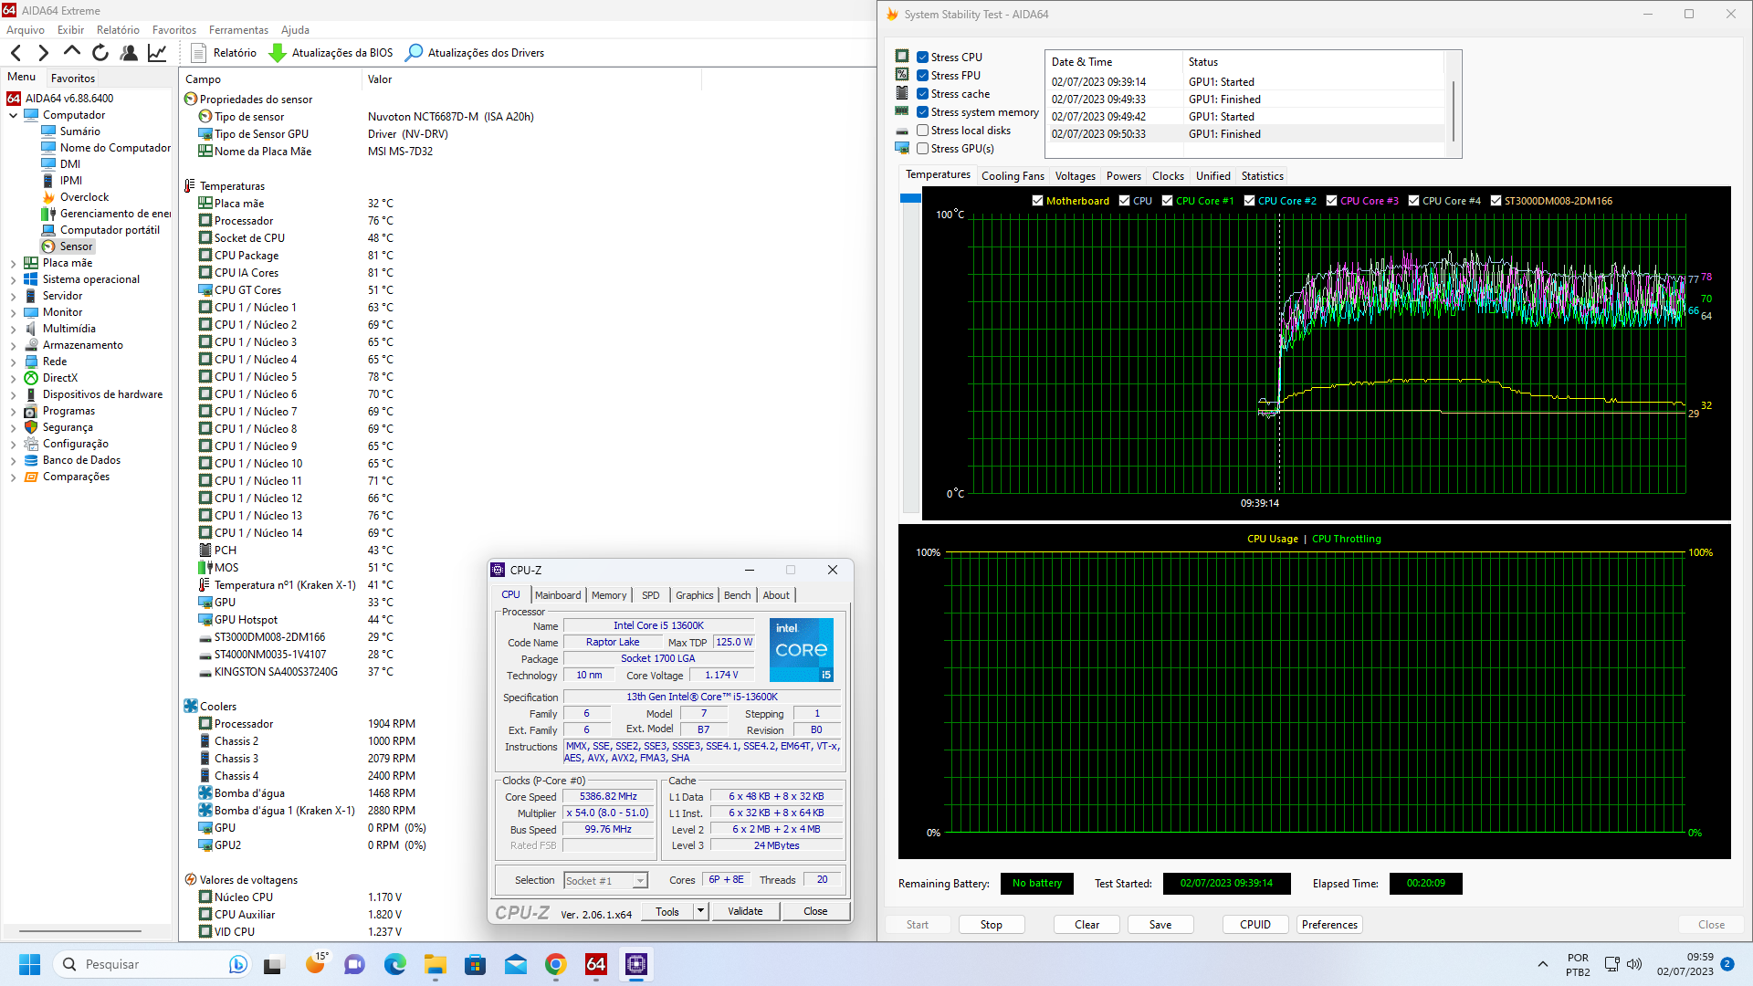The image size is (1753, 986).
Task: Stop the system stability test
Action: click(991, 925)
